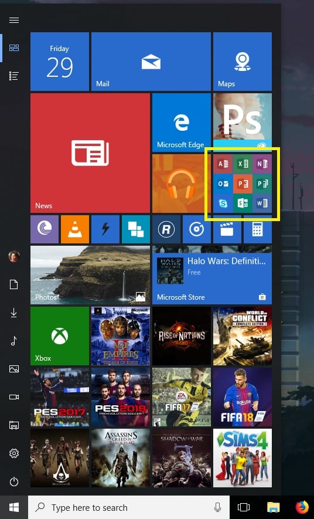The height and width of the screenshot is (519, 314).
Task: Launch the Calculator tile
Action: 258,229
